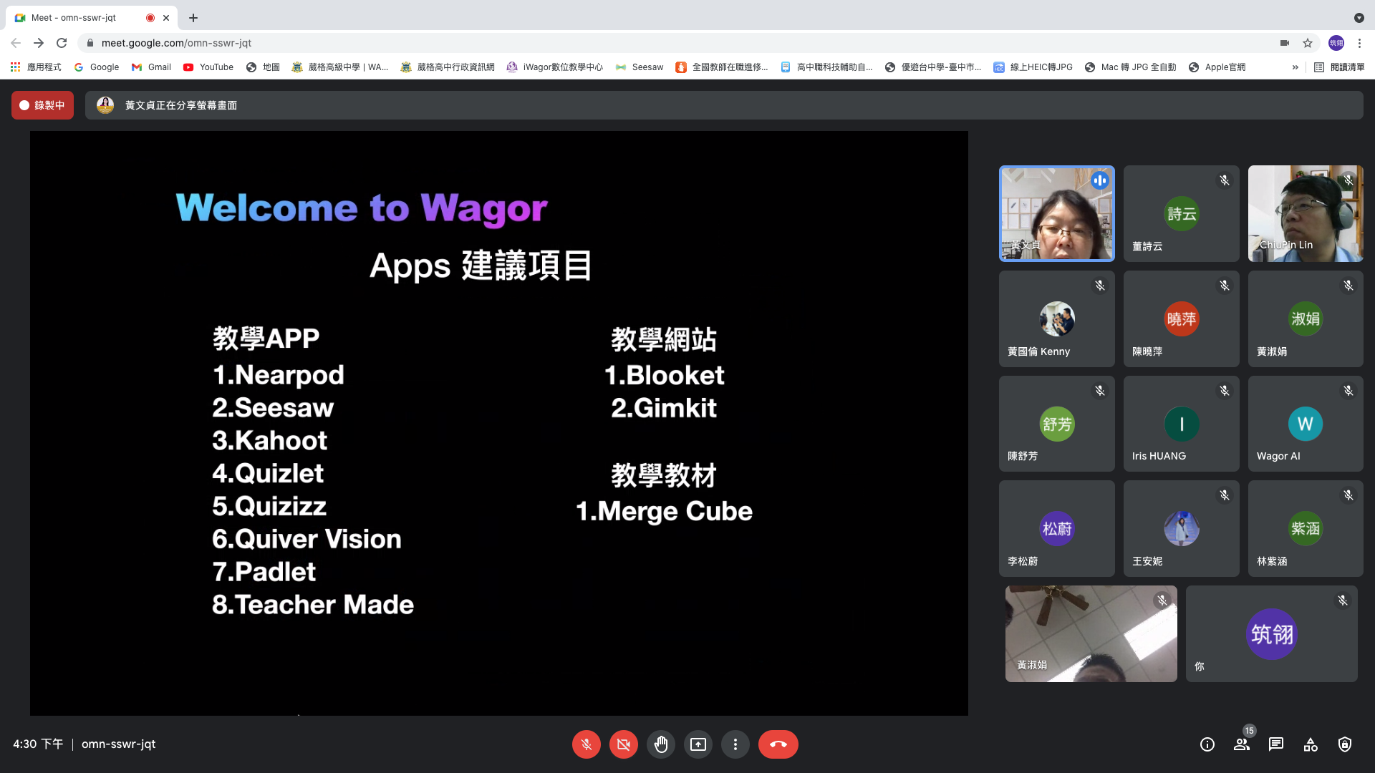Raise hand in the meeting
Viewport: 1375px width, 773px height.
click(x=660, y=744)
